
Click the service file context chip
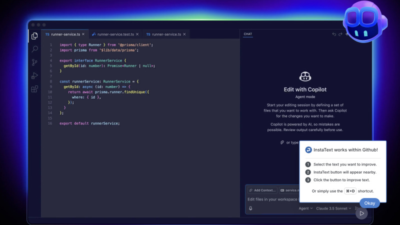point(289,190)
